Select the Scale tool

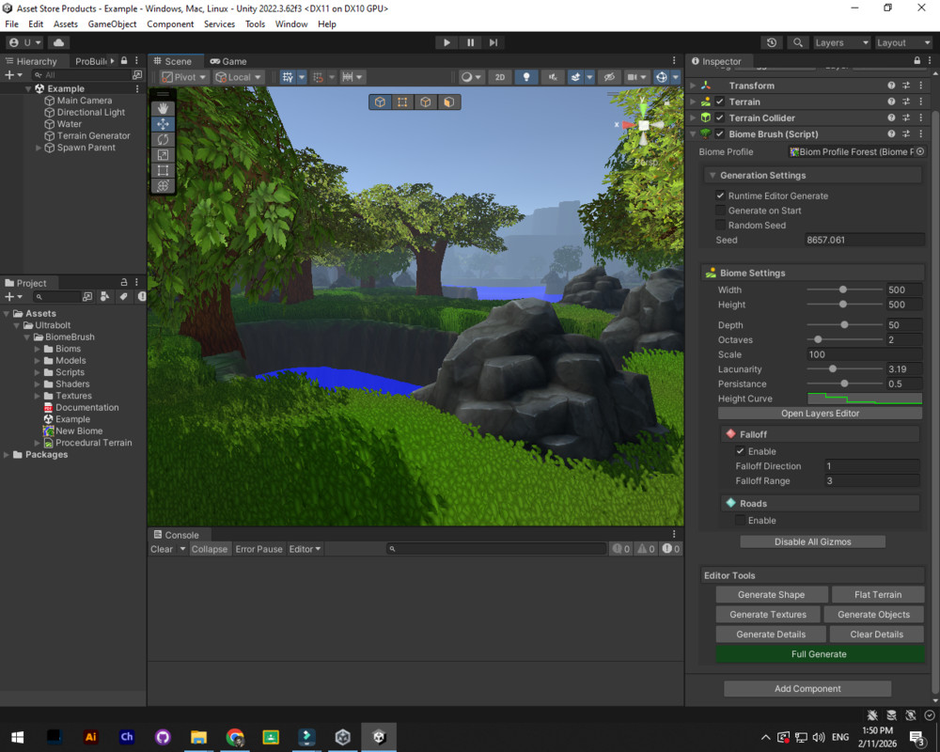(163, 155)
